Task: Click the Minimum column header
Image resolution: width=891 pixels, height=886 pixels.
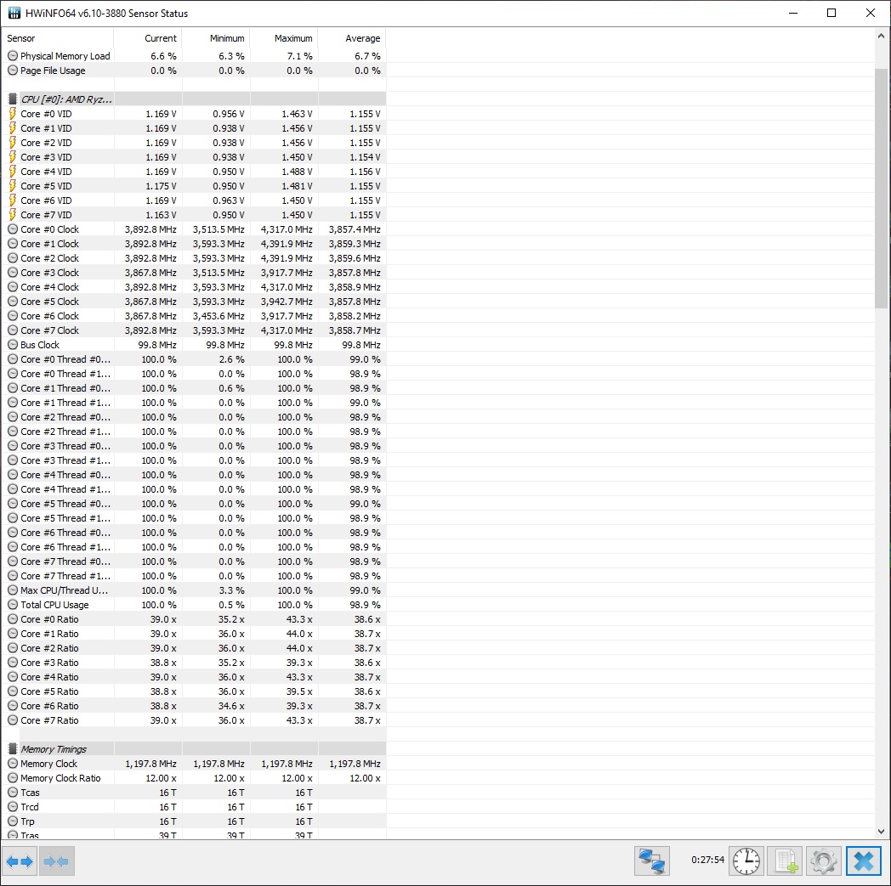Action: click(216, 38)
